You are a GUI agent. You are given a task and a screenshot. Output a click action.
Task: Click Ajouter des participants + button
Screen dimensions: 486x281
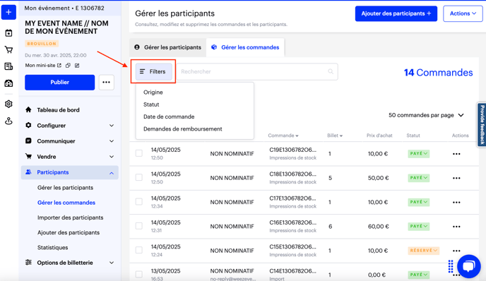(x=396, y=13)
